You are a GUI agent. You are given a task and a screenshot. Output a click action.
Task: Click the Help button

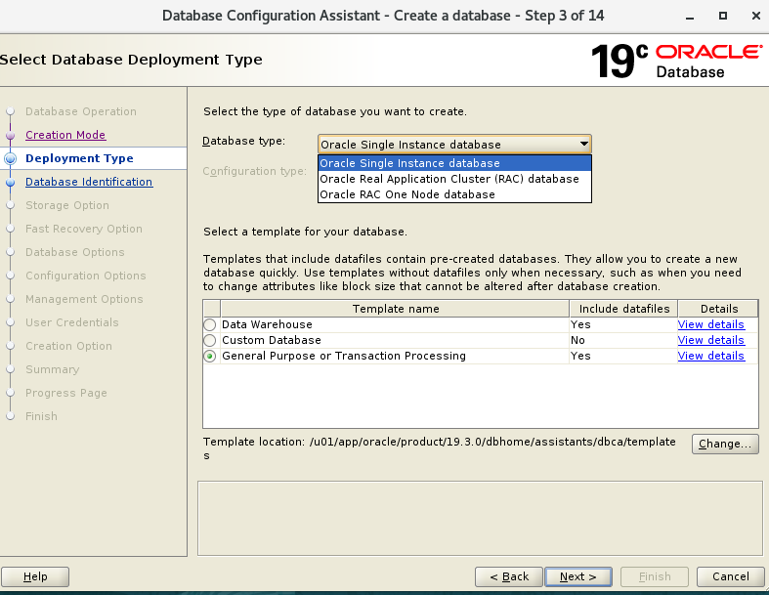(x=35, y=576)
